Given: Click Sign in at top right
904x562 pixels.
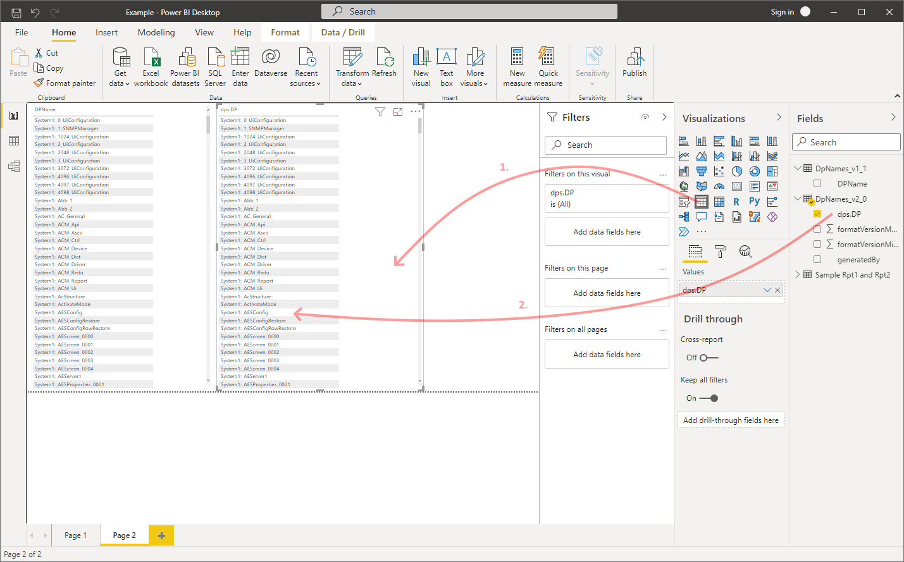Looking at the screenshot, I should (x=782, y=11).
